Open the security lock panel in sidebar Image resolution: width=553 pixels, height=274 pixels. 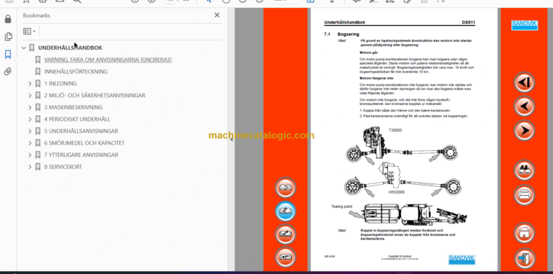(8, 19)
